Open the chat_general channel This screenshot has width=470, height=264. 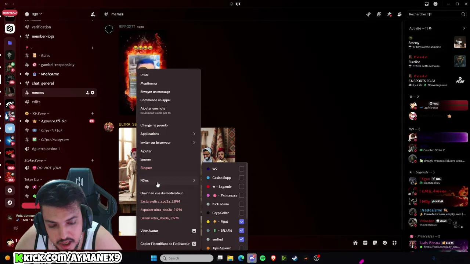59,83
